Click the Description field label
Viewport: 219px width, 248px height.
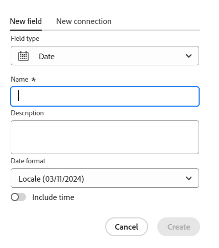point(27,113)
